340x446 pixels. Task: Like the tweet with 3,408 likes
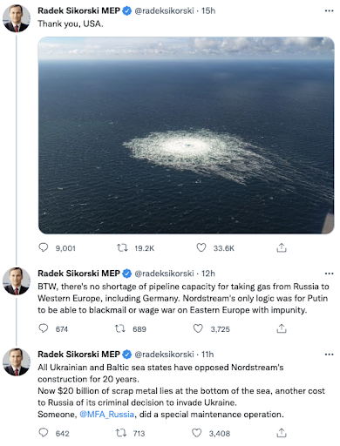(x=197, y=433)
